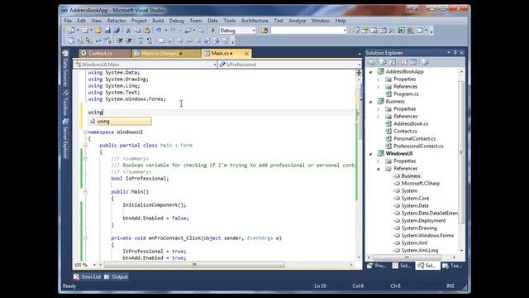Image resolution: width=529 pixels, height=298 pixels.
Task: Select ProfessionalContact.cs in Solution Explorer
Action: point(418,147)
